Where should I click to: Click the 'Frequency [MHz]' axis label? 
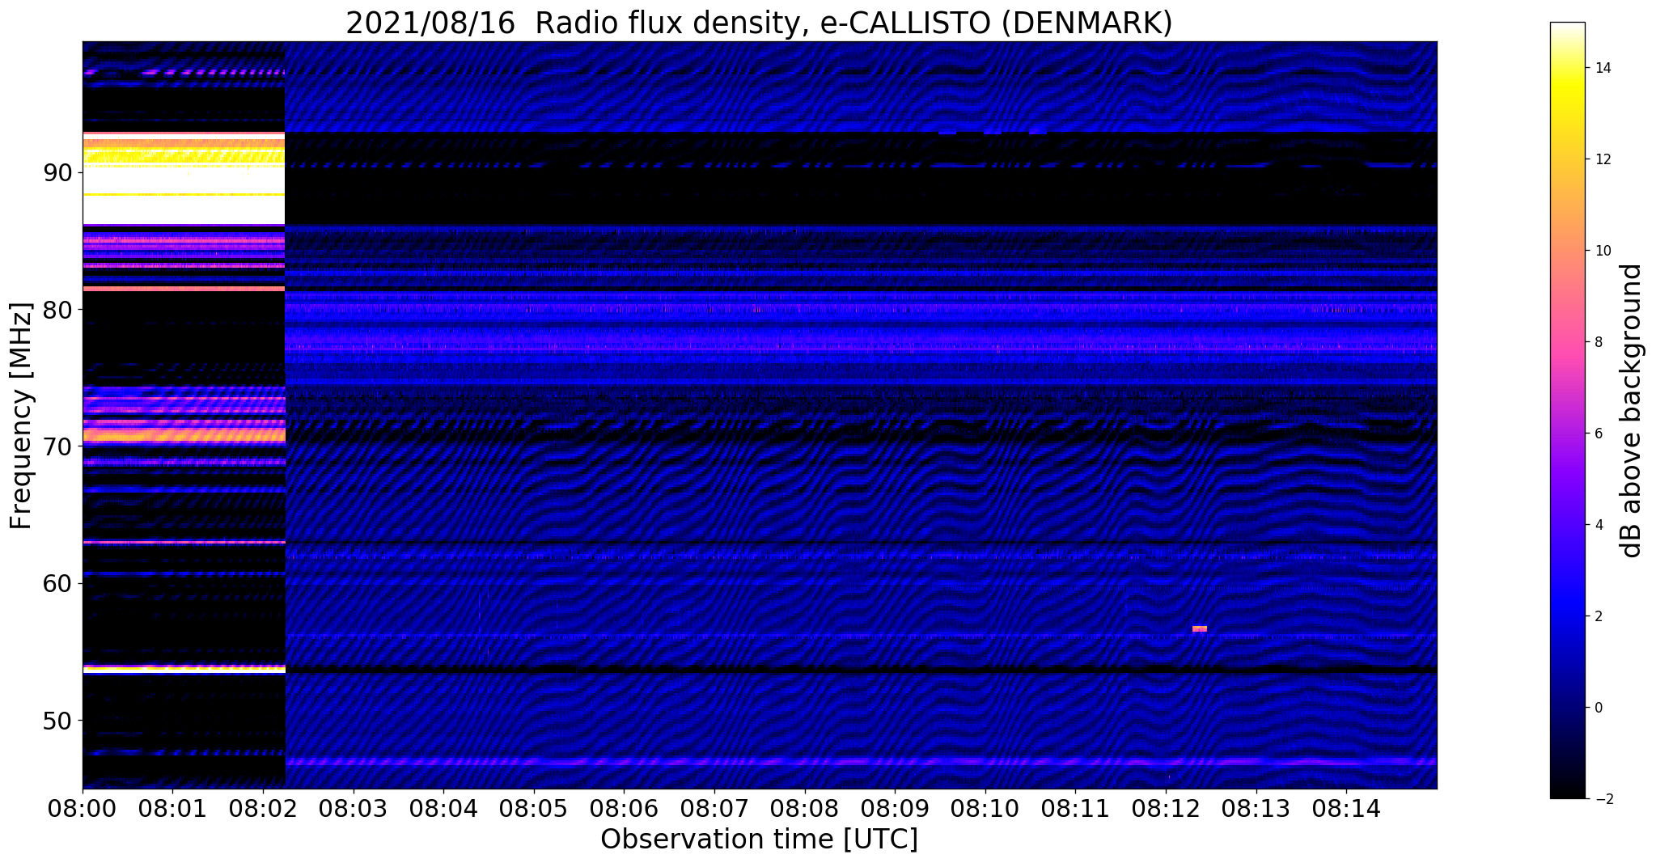(x=22, y=416)
